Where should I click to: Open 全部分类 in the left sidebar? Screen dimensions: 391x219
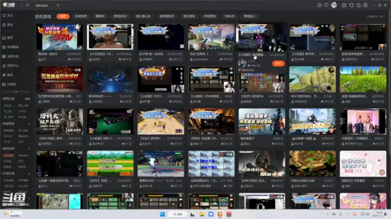point(10,56)
